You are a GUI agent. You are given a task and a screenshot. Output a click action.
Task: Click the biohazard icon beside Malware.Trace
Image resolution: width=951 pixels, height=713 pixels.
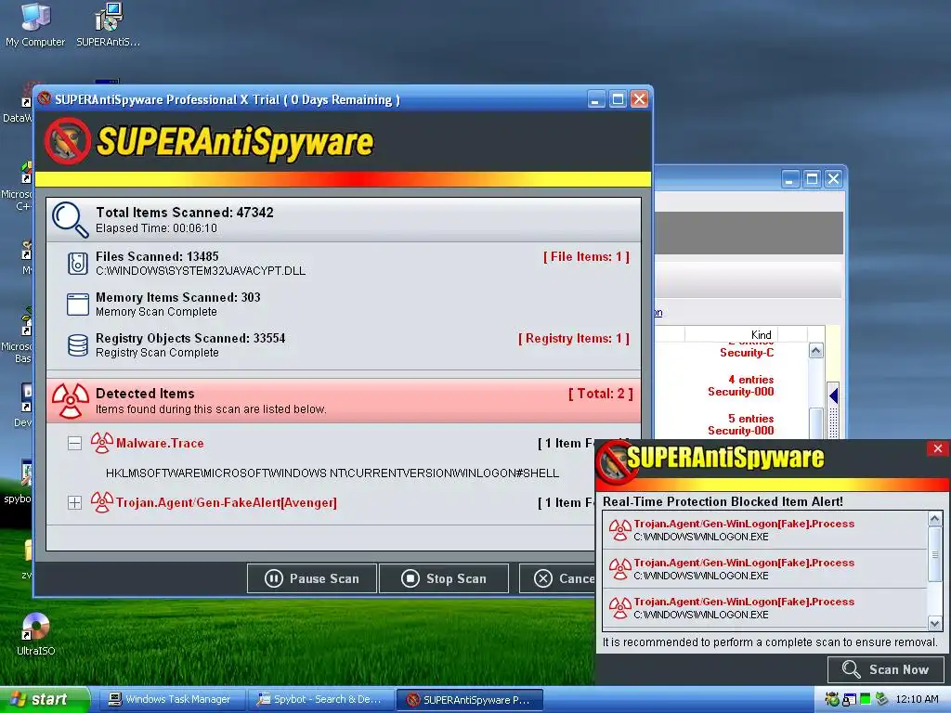pyautogui.click(x=102, y=443)
